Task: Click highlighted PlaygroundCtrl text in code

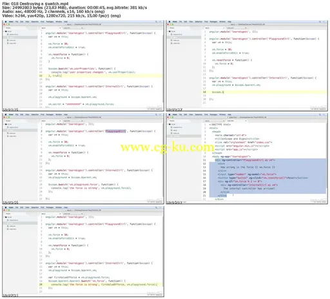Action: 115,131
